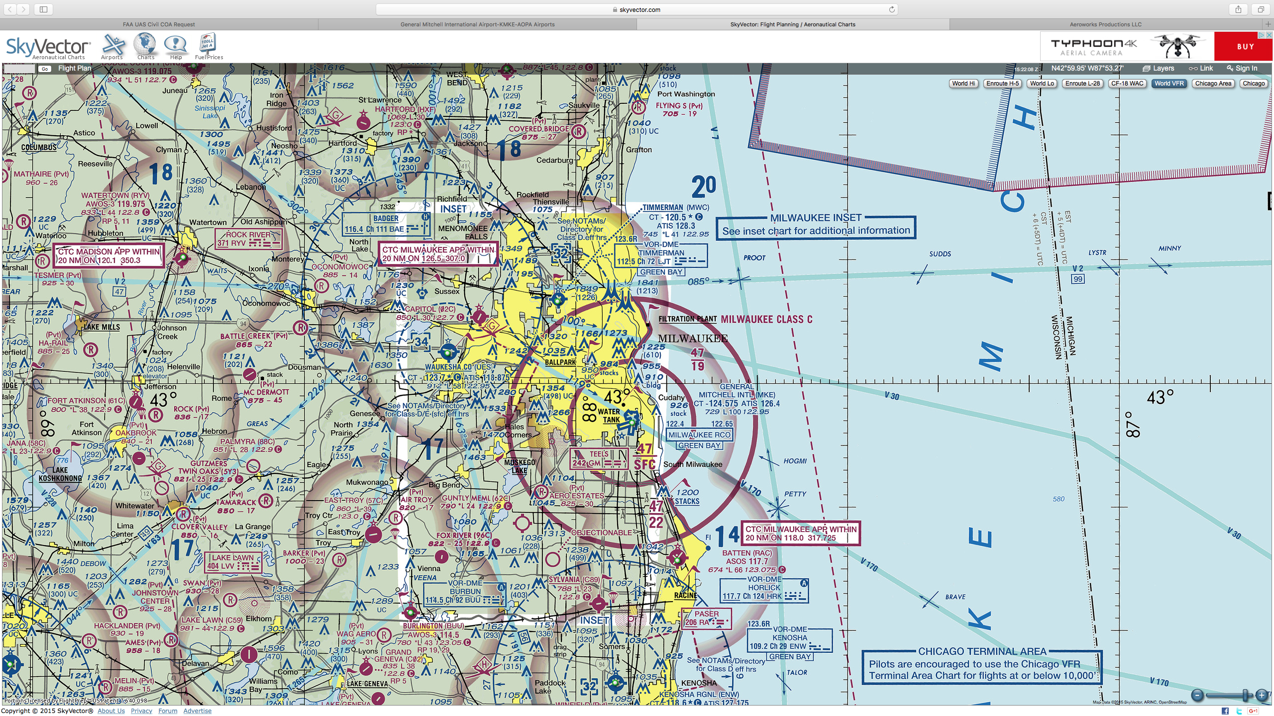The width and height of the screenshot is (1274, 716).
Task: Click the CHICAGO TERMINAL AREA notice box
Action: point(982,666)
